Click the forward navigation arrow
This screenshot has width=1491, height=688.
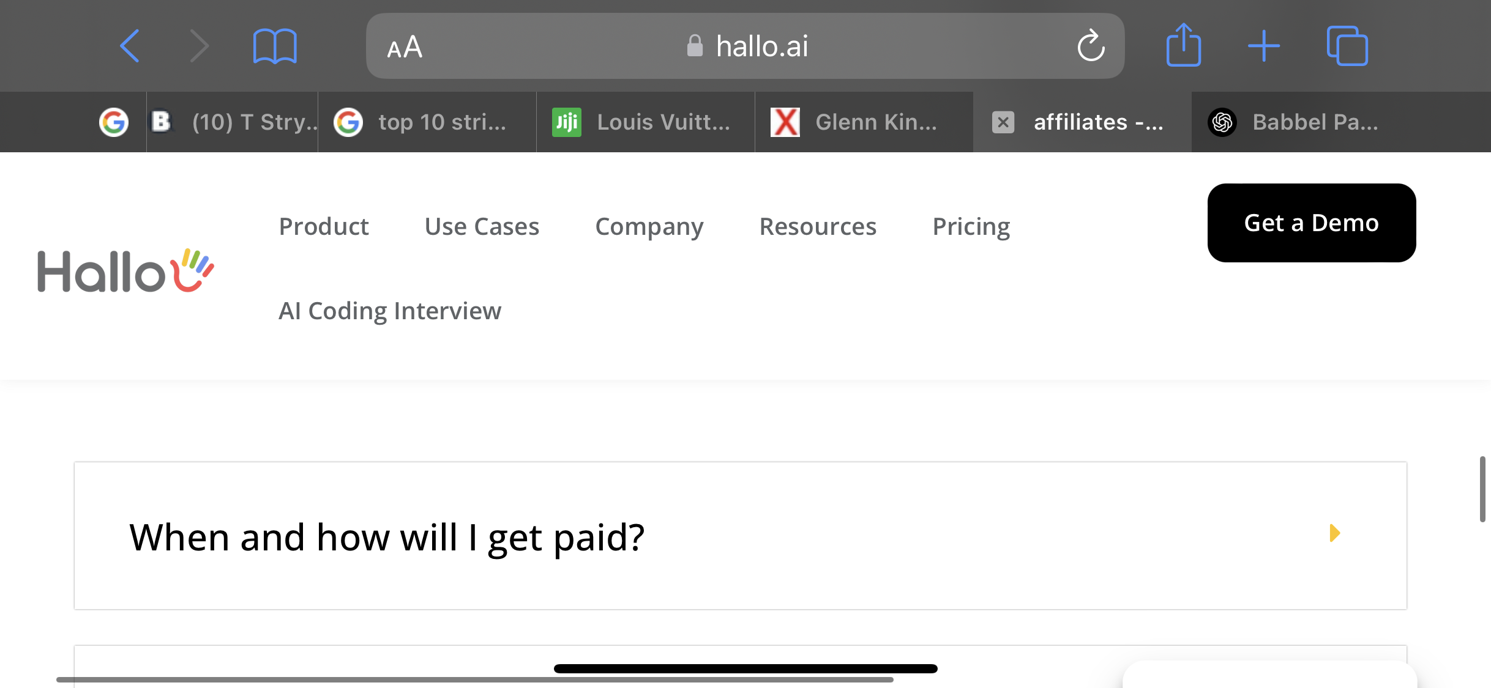pyautogui.click(x=200, y=46)
